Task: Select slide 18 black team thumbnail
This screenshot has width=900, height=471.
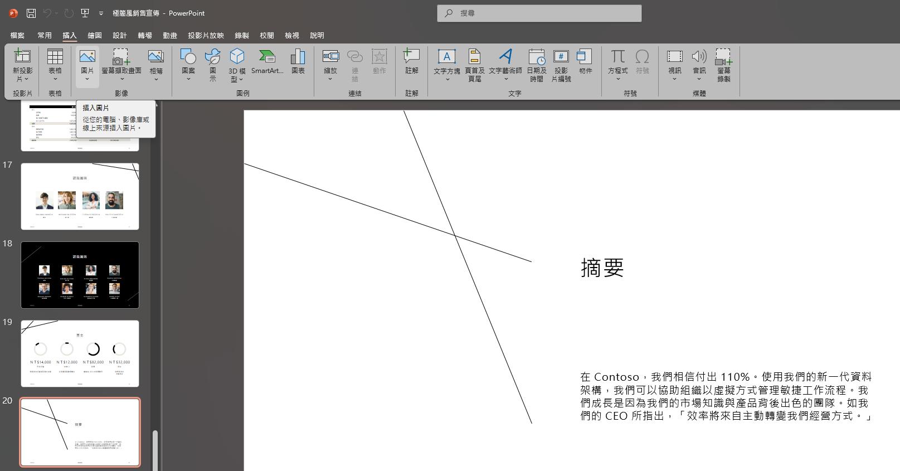Action: [80, 275]
